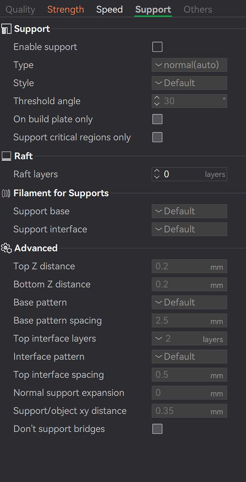
Task: Click the Base pattern spacing field
Action: 189,321
